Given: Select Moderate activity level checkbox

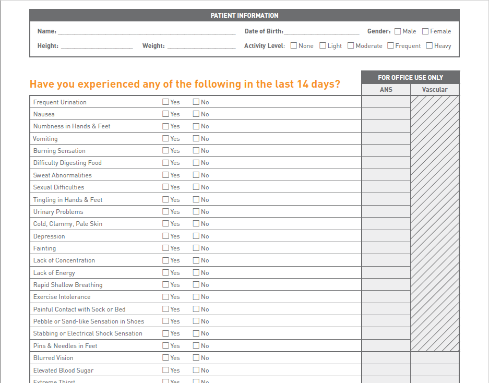Looking at the screenshot, I should [x=351, y=45].
